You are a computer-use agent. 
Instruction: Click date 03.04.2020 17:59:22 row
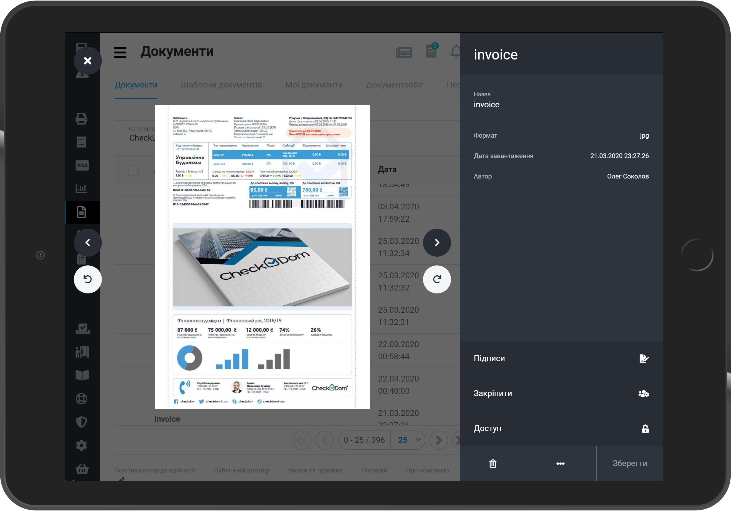point(398,213)
